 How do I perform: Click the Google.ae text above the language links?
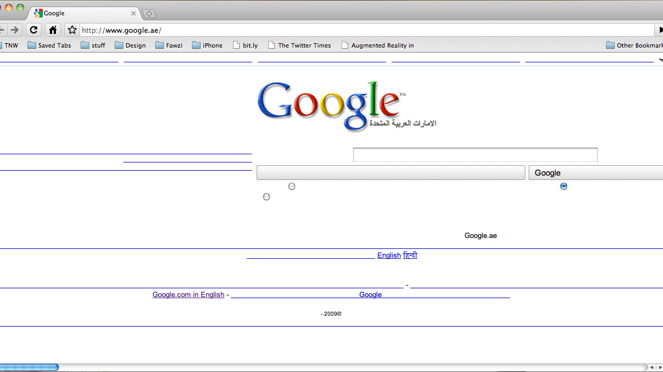[x=480, y=236]
